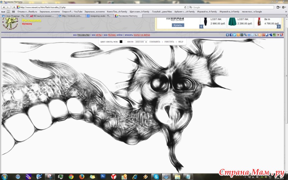This screenshot has width=288, height=180.
Task: Go back with the browser back arrow
Action: pyautogui.click(x=3, y=7)
